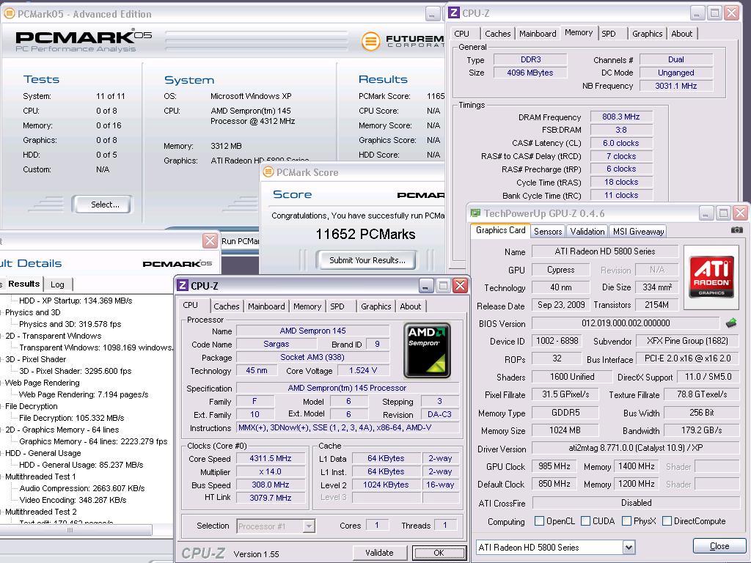Click the Bandwidth 179.2 GB/s field

click(x=702, y=430)
